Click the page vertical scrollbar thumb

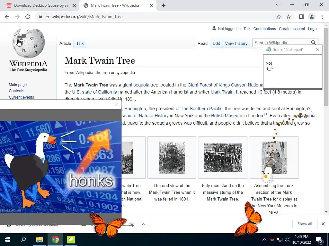click(326, 67)
